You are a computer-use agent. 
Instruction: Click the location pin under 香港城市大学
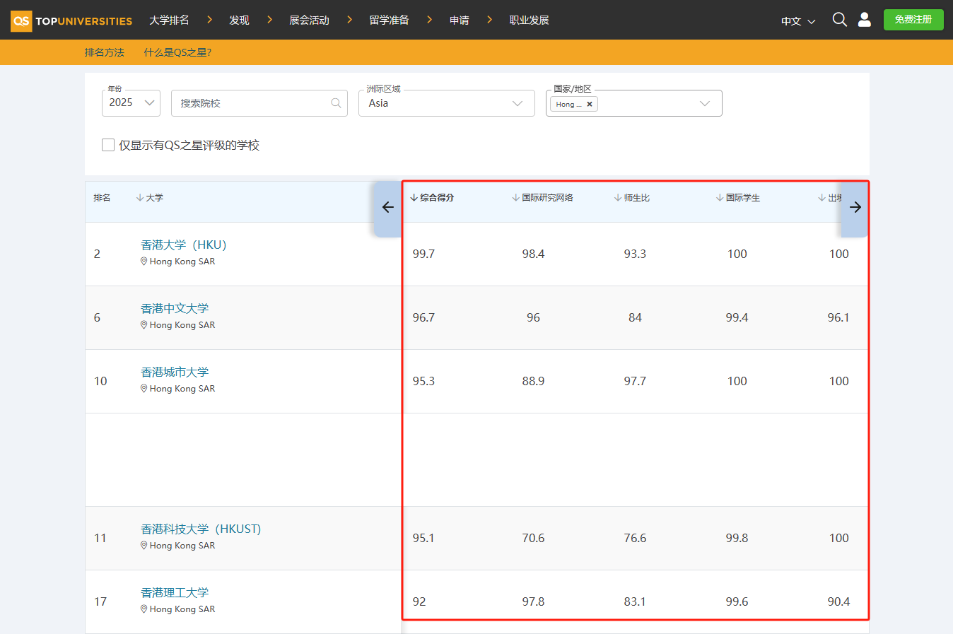[x=144, y=389]
